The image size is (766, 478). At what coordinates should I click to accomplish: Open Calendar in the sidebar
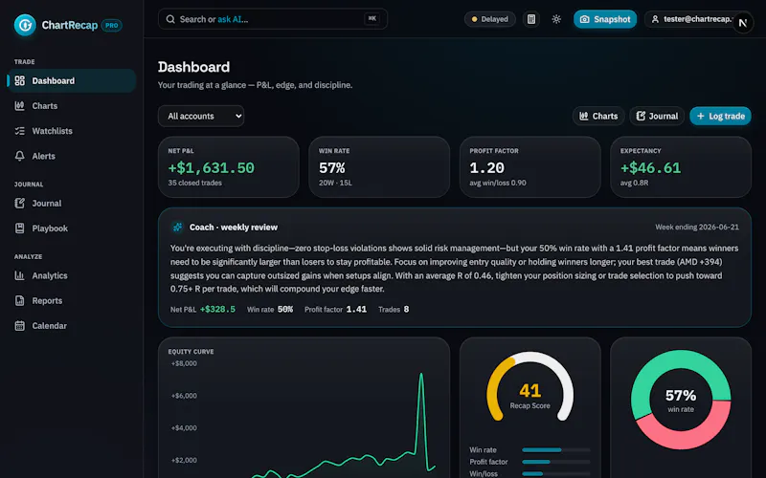pos(71,326)
